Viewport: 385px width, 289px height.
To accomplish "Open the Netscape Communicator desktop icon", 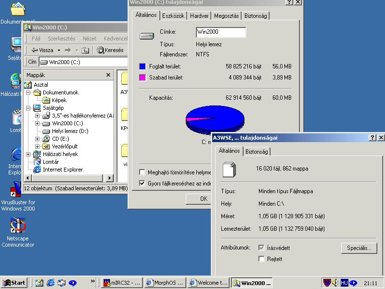I will [x=18, y=226].
